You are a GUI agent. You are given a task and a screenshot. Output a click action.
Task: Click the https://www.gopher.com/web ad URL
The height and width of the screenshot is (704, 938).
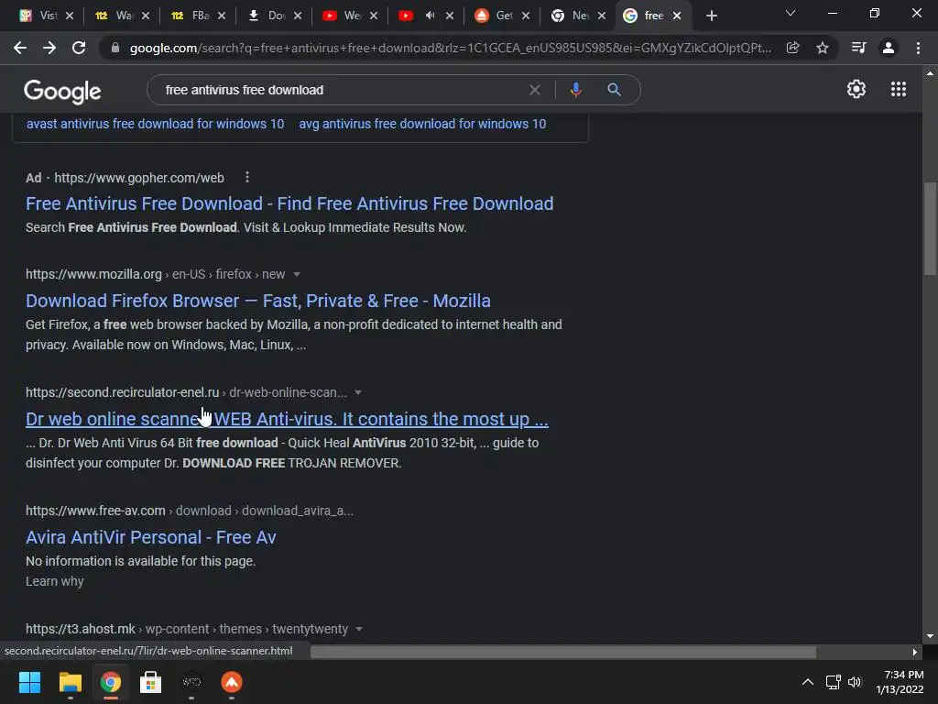(x=139, y=178)
